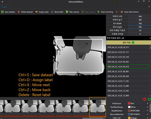Click the Assign label tag icon
This screenshot has width=151, height=119.
pos(37,12)
